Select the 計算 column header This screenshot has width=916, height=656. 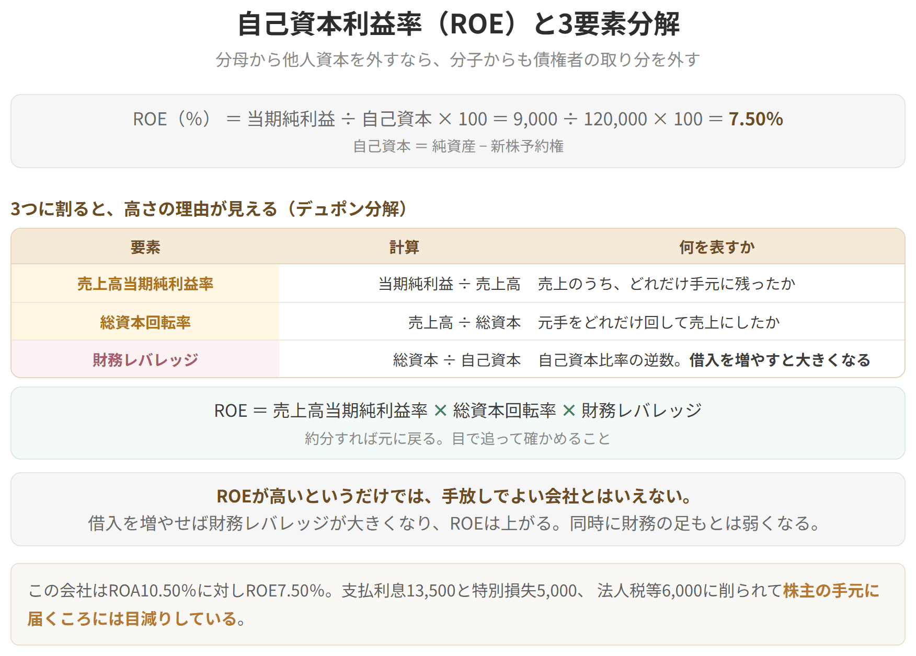[x=404, y=247]
